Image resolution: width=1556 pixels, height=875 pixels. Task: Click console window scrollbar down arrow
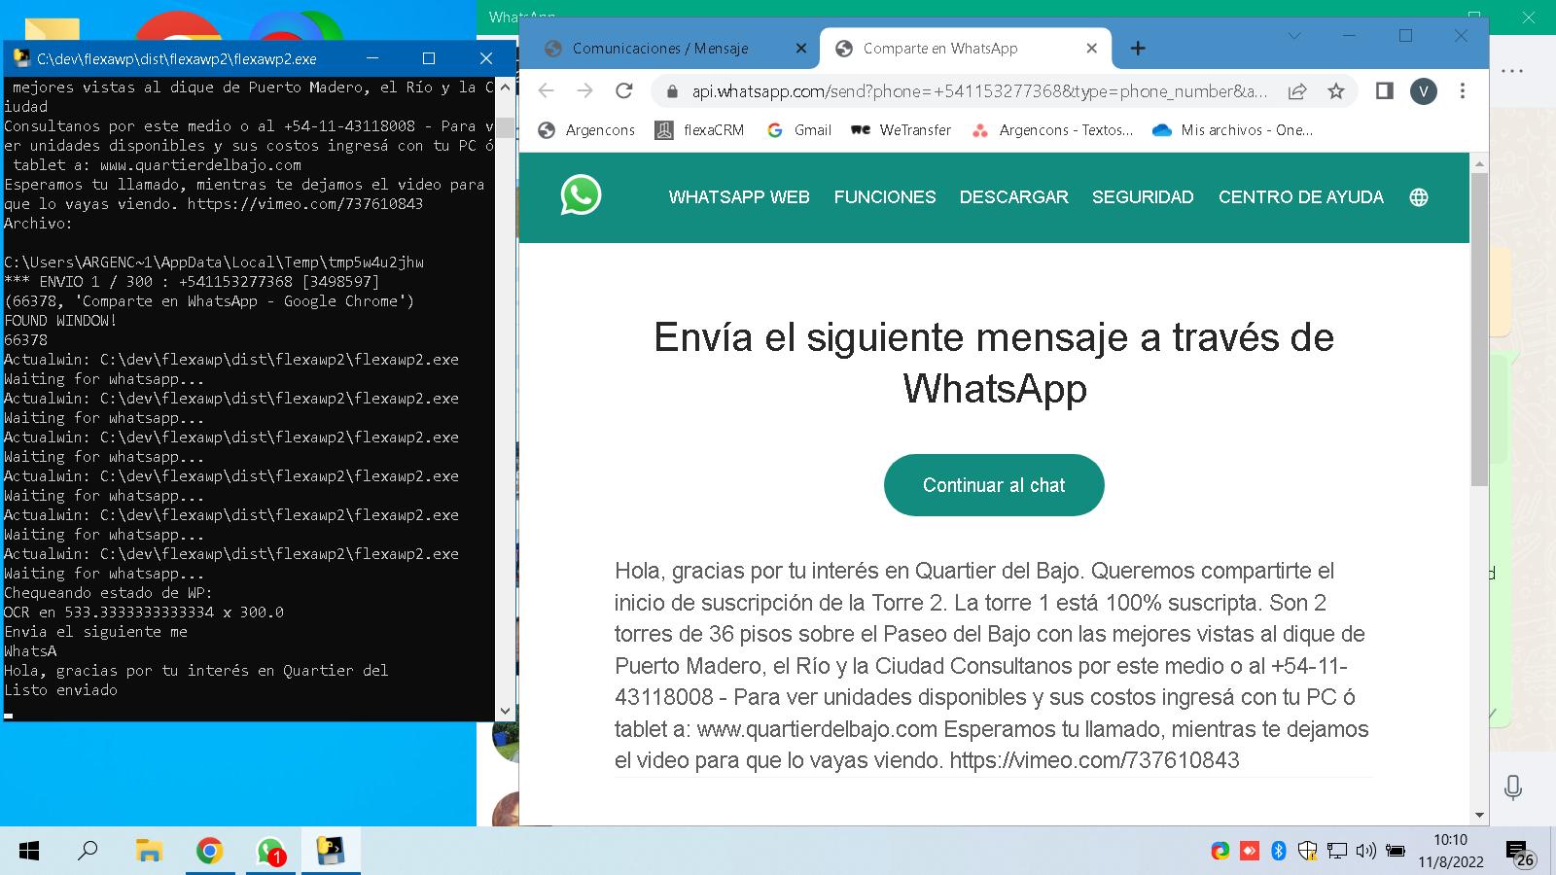[504, 711]
